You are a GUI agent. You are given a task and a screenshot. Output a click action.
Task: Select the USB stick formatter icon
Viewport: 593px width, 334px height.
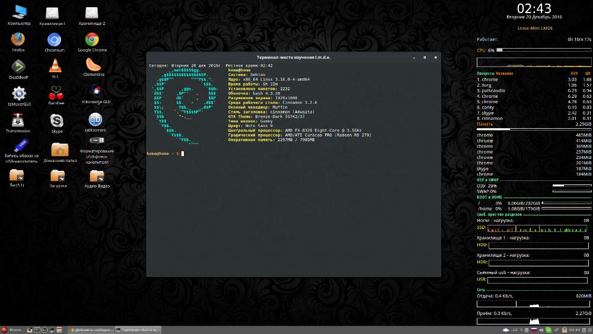[x=97, y=141]
